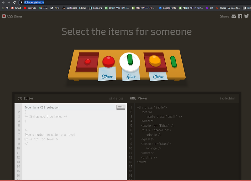Click the flukeout.github.io address bar
This screenshot has width=251, height=181.
click(x=35, y=2)
